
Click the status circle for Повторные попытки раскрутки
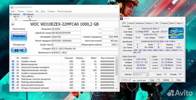[x=13, y=79]
